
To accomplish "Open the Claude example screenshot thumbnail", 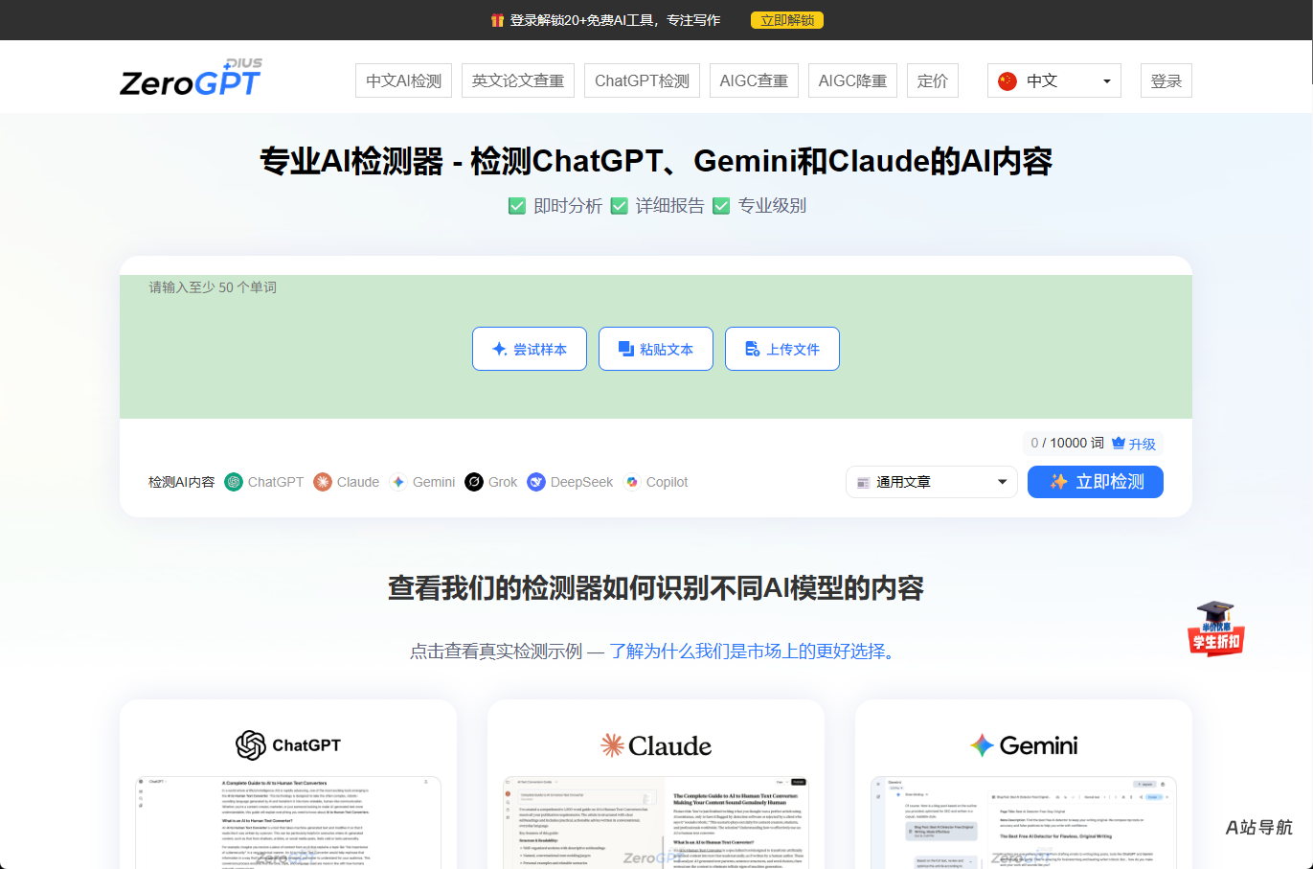I will [x=656, y=822].
